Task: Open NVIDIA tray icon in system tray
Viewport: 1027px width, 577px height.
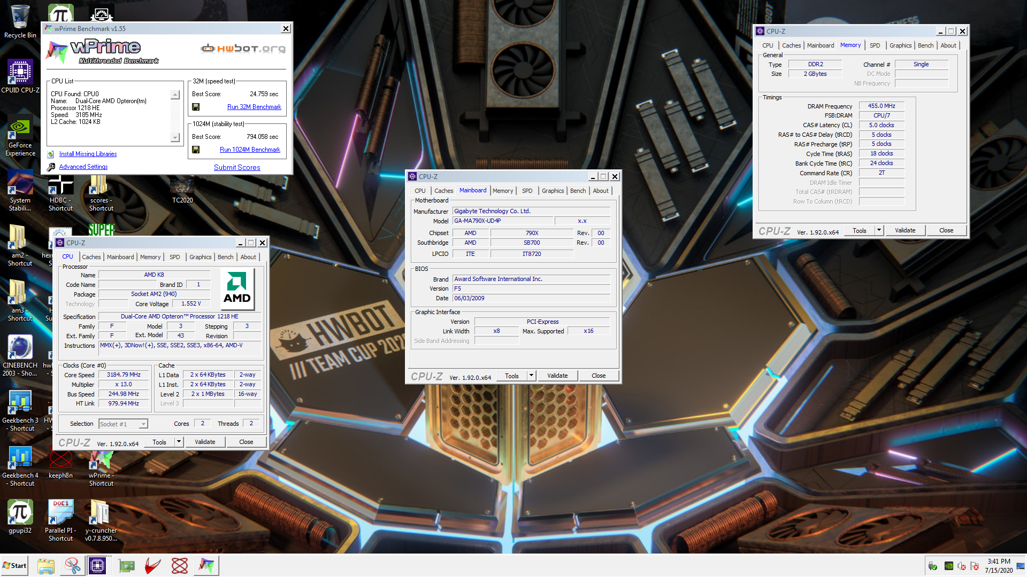Action: pyautogui.click(x=948, y=566)
